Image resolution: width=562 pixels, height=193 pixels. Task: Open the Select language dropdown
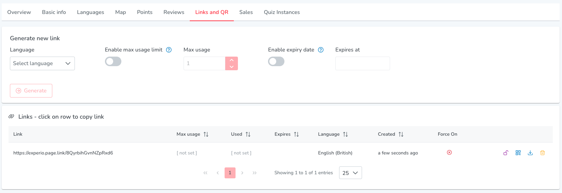coord(42,63)
